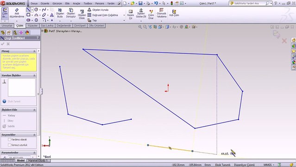The height and width of the screenshot is (167, 296).
Task: Click Doğrusal Çizim Çoğaltma pattern tool
Action: point(103,15)
